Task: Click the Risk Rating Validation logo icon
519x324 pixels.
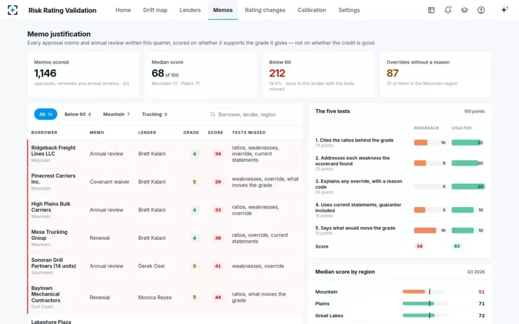Action: (13, 10)
